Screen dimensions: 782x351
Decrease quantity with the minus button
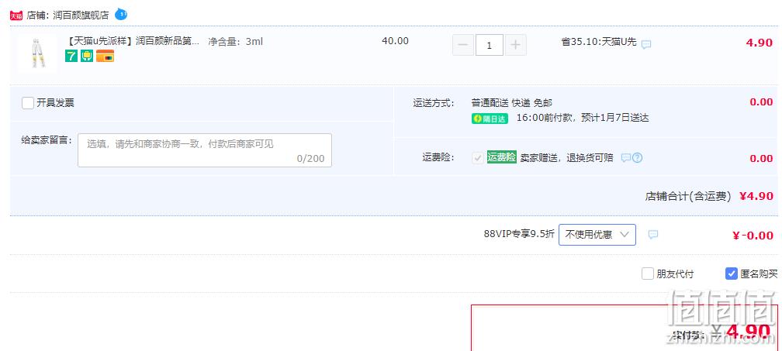(x=463, y=45)
